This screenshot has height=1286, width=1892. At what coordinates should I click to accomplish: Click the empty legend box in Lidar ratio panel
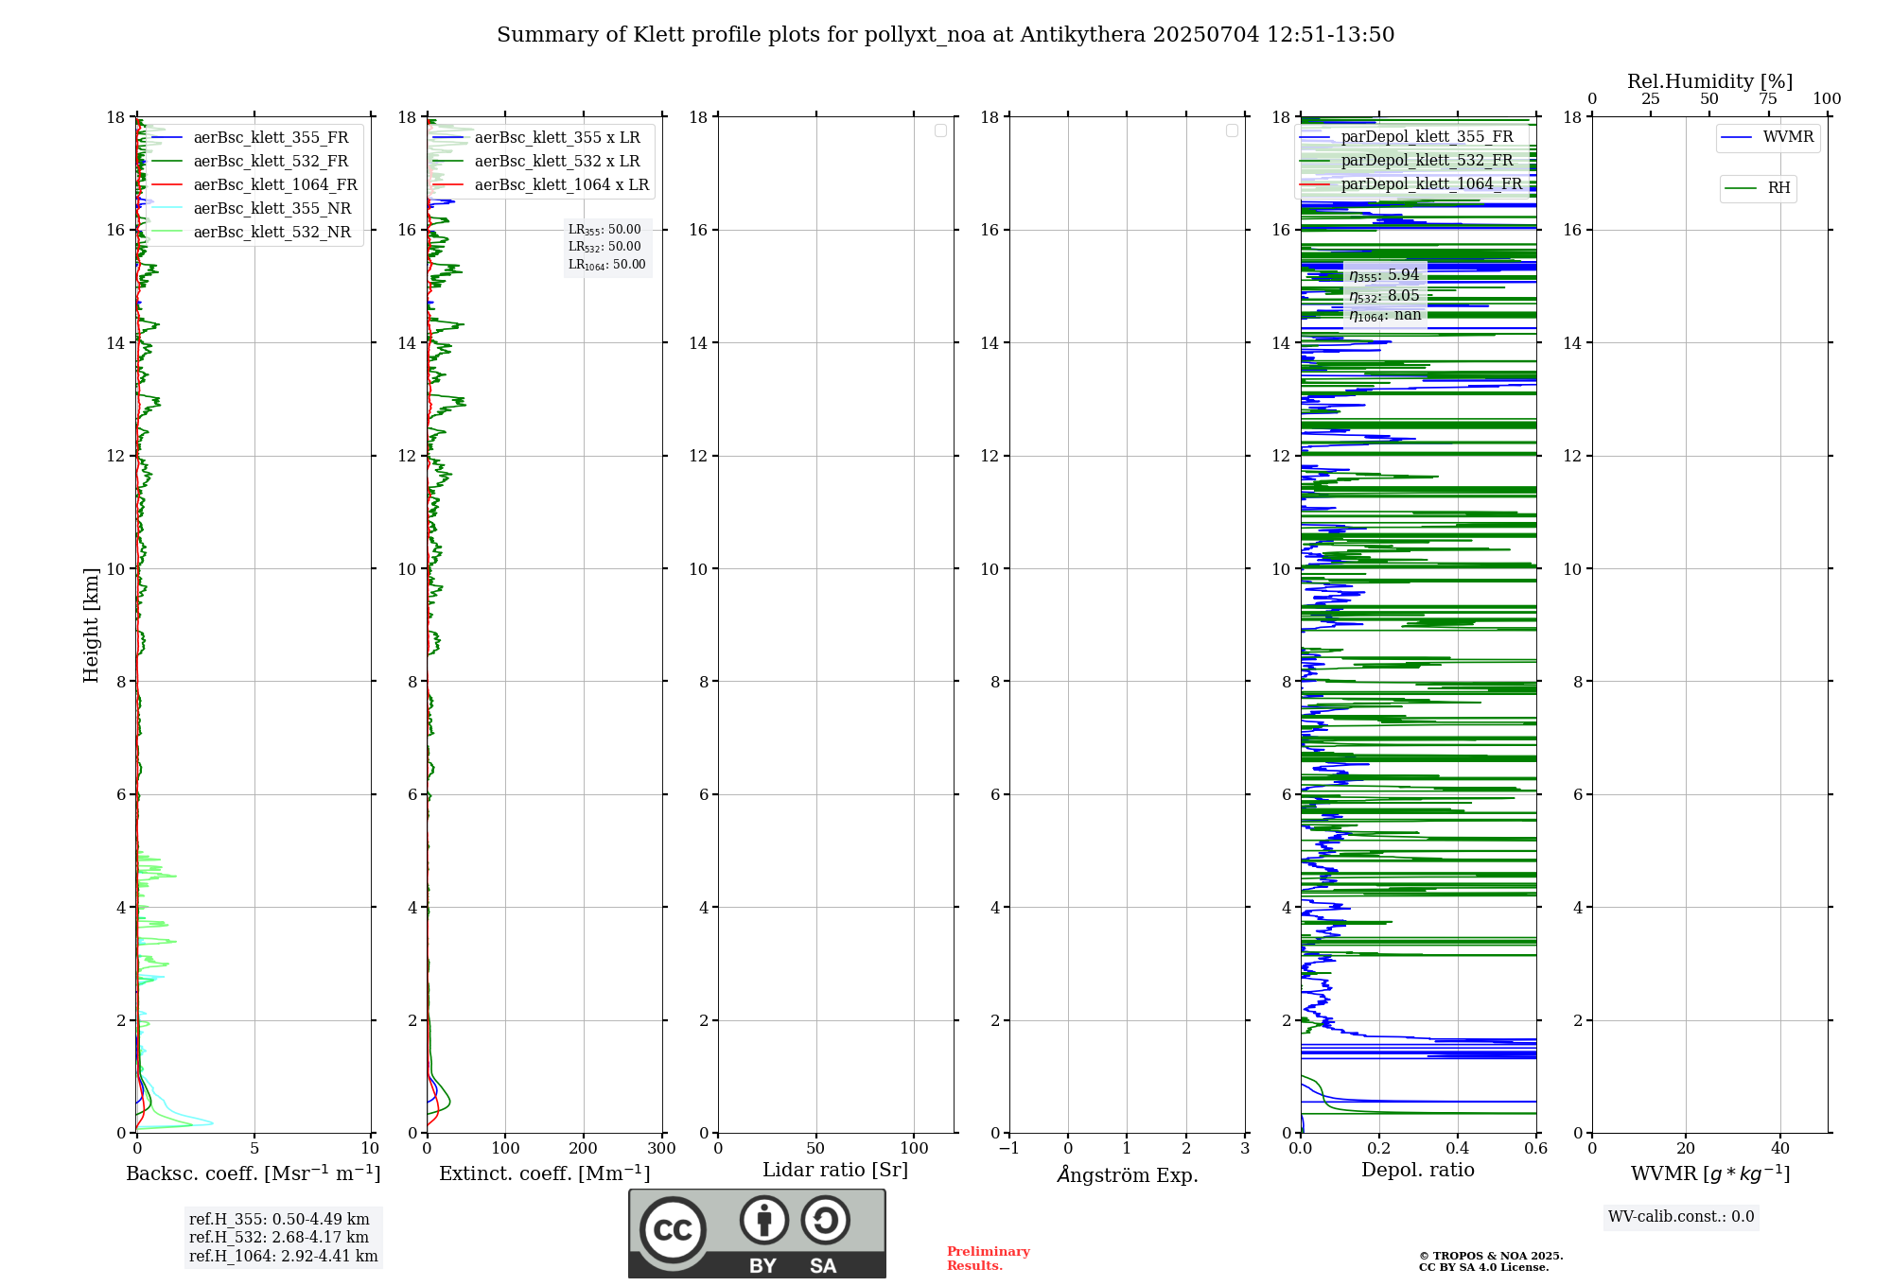pos(940,130)
